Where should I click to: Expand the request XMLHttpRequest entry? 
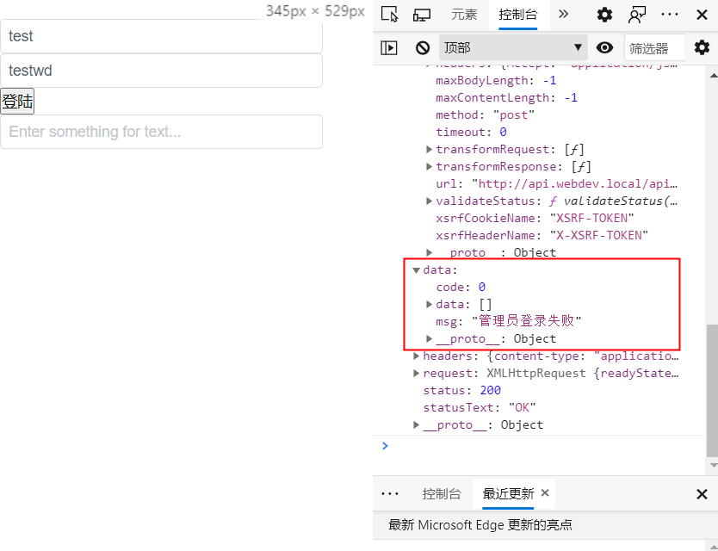coord(416,374)
